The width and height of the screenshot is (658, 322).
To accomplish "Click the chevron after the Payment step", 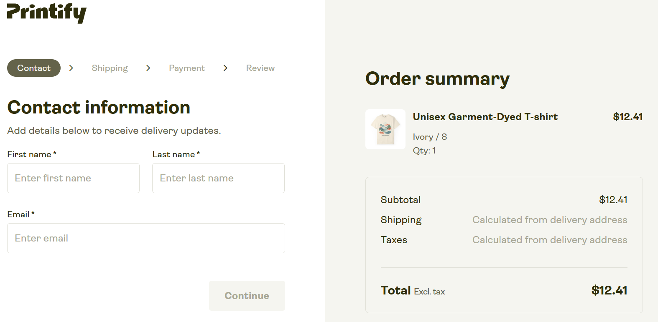I will [x=225, y=68].
